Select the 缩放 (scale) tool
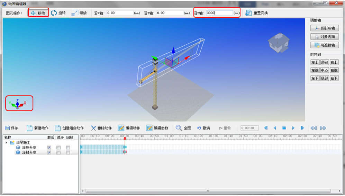The width and height of the screenshot is (345, 196). 79,13
